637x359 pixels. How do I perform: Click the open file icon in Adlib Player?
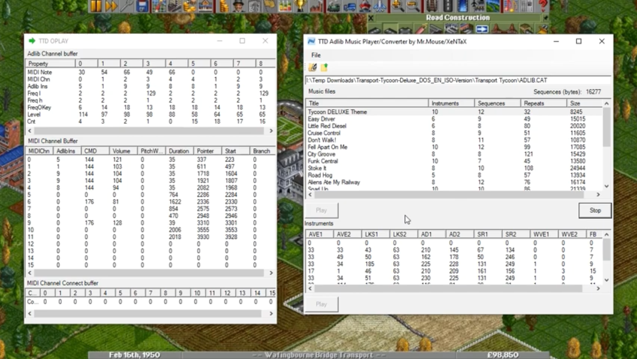pos(313,67)
